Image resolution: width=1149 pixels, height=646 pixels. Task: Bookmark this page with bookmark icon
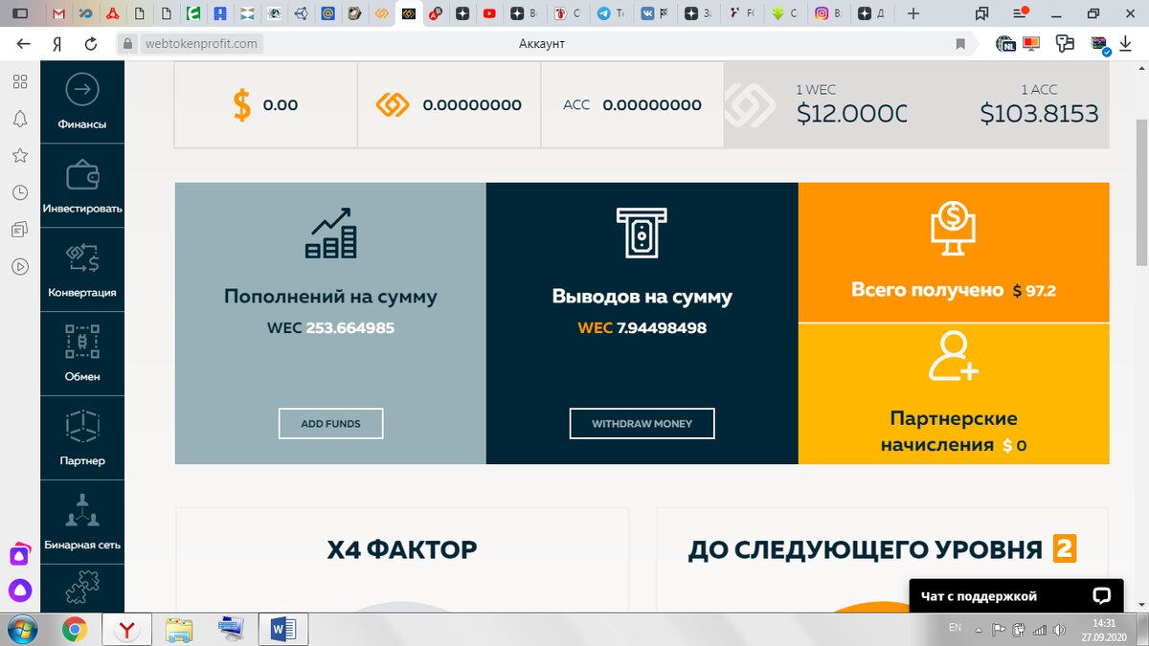960,44
